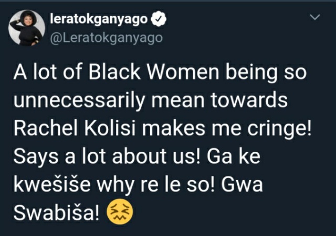Click the word "cringe!" in the tweet
The image size is (336, 236).
click(279, 129)
